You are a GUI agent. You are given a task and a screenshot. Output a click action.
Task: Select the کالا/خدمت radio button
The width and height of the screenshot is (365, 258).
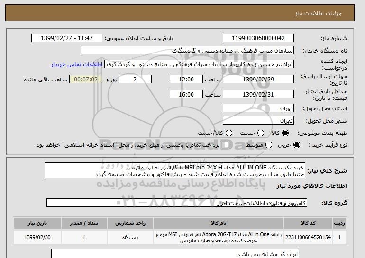(x=229, y=133)
